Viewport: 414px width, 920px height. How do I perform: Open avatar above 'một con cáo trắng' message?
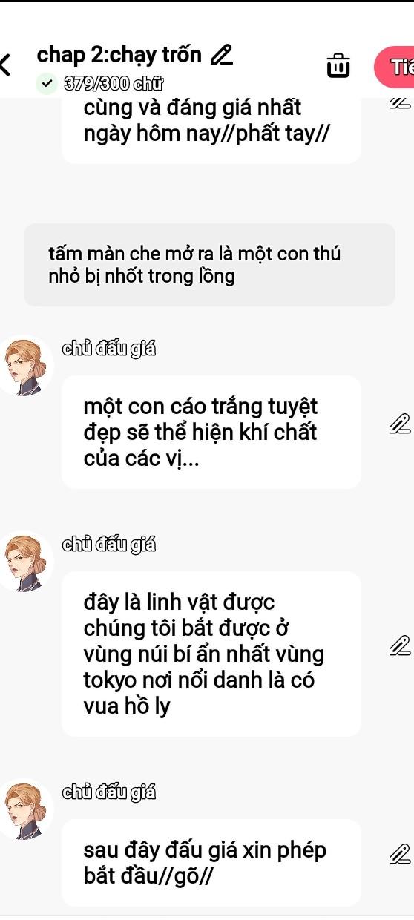(x=28, y=367)
